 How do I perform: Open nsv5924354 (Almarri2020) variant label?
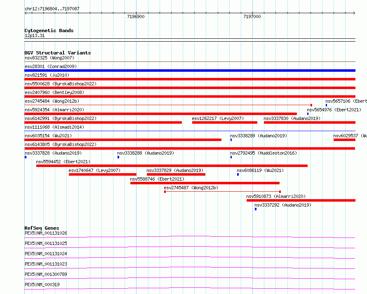coord(54,110)
